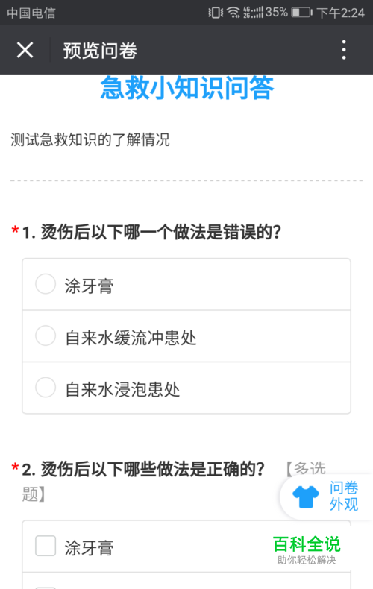This screenshot has height=589, width=373.
Task: Open the three-dot overflow menu
Action: pyautogui.click(x=344, y=50)
